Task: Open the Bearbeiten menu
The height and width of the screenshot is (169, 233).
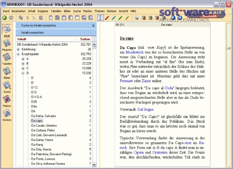Action: (19, 11)
